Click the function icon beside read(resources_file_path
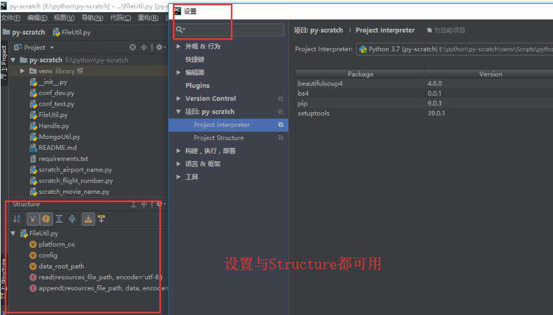Viewport: 553px width, 315px height. (33, 277)
